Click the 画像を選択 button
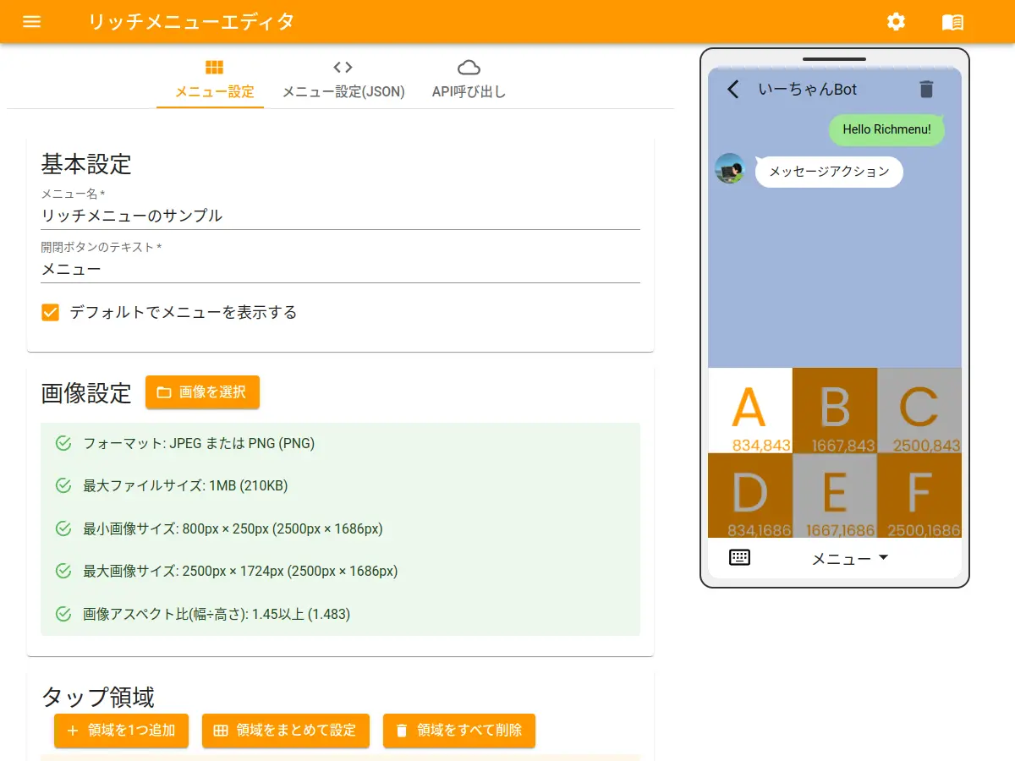Image resolution: width=1015 pixels, height=761 pixels. pyautogui.click(x=202, y=392)
